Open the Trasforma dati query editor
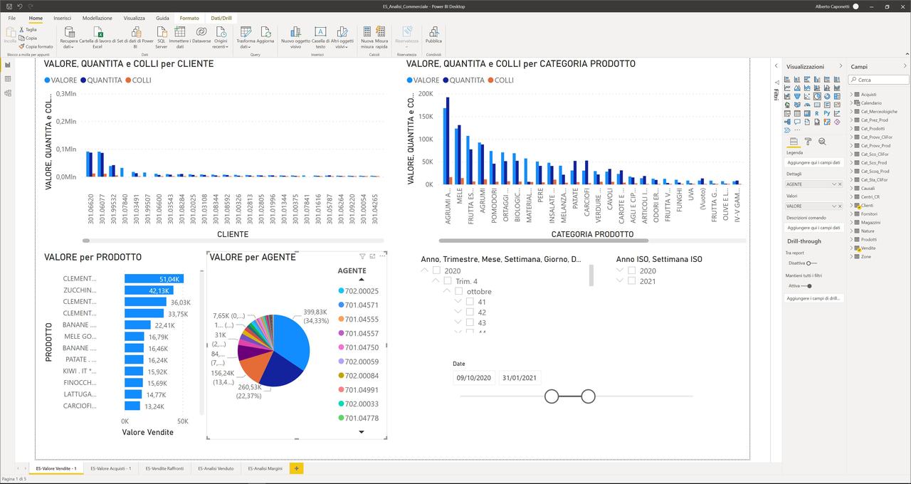The height and width of the screenshot is (484, 911). (x=246, y=33)
